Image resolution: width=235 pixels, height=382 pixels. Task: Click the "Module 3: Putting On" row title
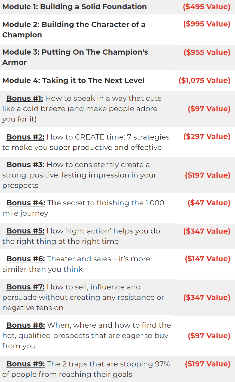click(x=75, y=52)
